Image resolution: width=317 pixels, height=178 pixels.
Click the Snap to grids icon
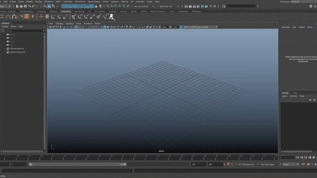pyautogui.click(x=108, y=6)
